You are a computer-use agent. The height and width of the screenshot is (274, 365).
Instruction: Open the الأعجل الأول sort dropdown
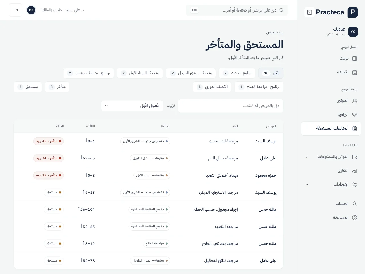(132, 106)
